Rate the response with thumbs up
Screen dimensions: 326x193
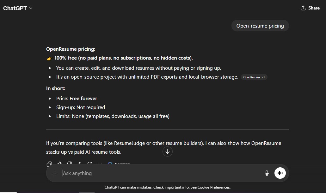(59, 163)
